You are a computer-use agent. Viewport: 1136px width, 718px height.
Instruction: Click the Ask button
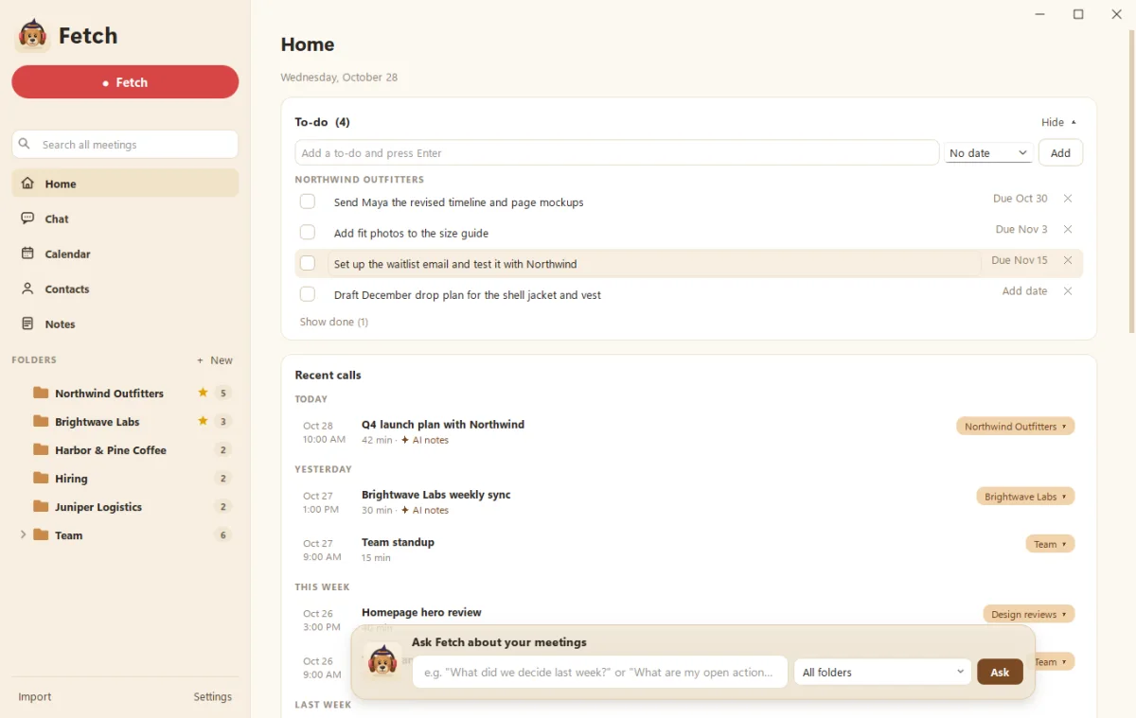pyautogui.click(x=1000, y=672)
